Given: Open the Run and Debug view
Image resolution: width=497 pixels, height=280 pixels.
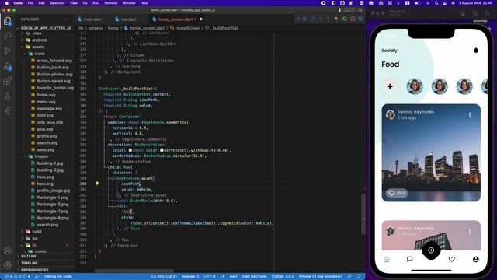Looking at the screenshot, I should point(7,66).
